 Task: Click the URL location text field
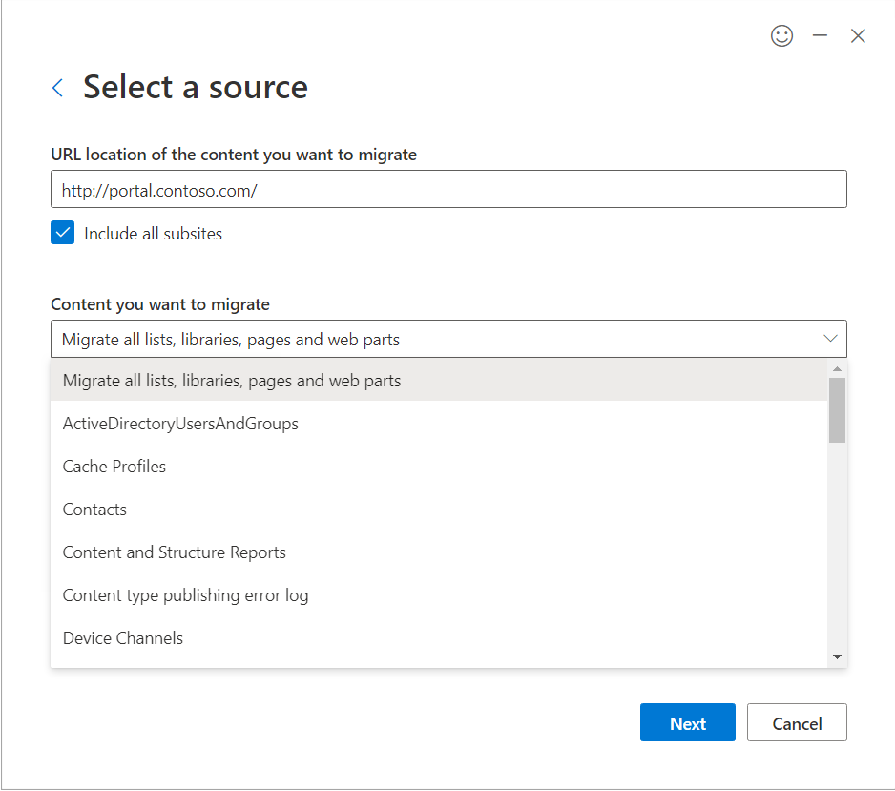[x=448, y=190]
